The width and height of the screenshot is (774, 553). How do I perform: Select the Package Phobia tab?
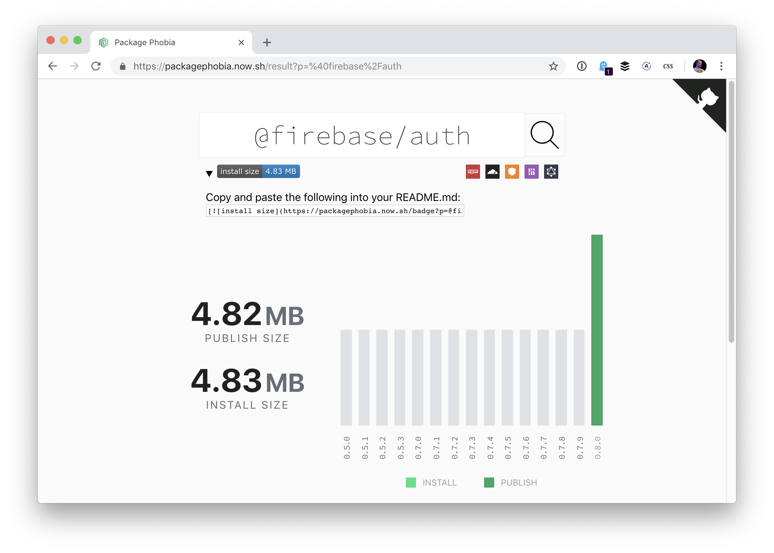coord(171,42)
